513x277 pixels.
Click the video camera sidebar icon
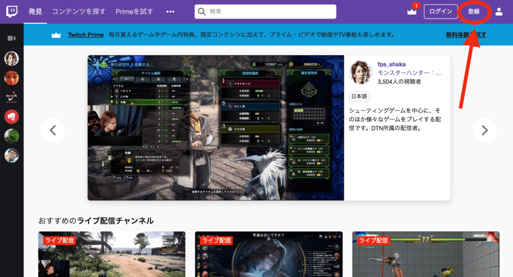pos(12,38)
